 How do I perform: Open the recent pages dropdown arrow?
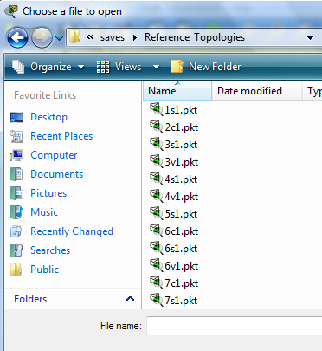click(59, 38)
